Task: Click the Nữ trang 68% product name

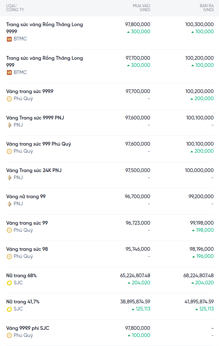Action: coord(21,275)
